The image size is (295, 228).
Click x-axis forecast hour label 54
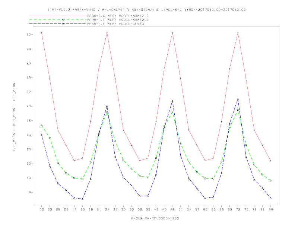pyautogui.click(x=189, y=209)
